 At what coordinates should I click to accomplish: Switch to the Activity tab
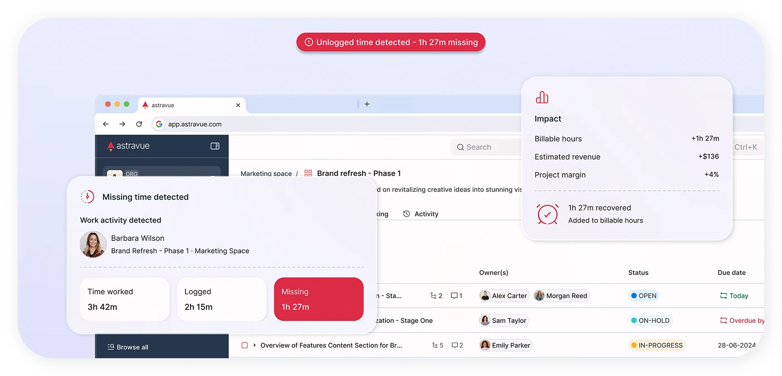coord(421,214)
